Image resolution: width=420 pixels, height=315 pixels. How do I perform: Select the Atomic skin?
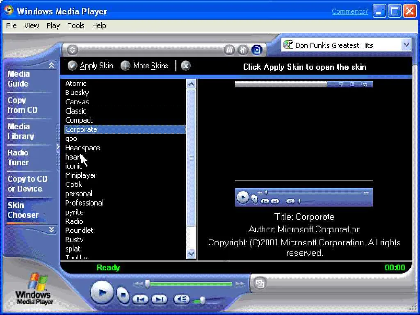coord(125,84)
